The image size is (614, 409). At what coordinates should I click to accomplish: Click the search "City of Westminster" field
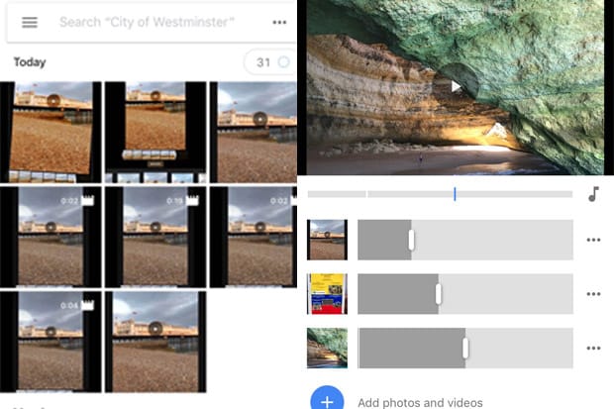click(147, 23)
